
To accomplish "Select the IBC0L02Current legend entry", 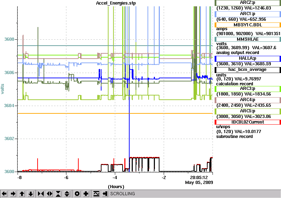I will 248,122.
